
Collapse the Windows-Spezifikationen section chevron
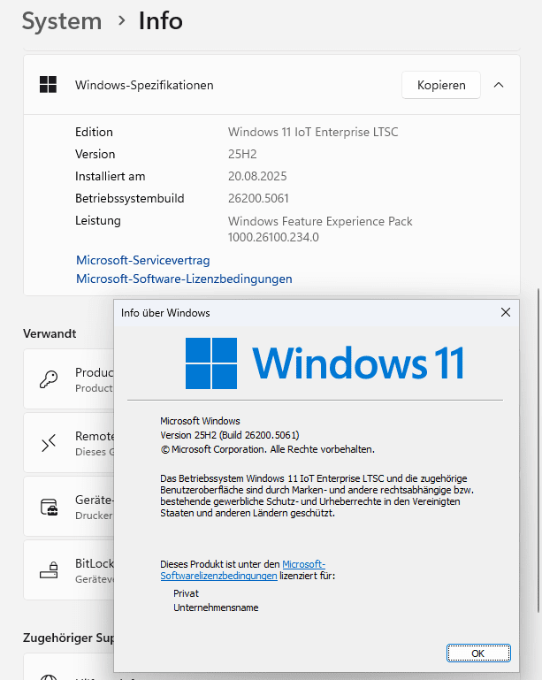pyautogui.click(x=499, y=85)
